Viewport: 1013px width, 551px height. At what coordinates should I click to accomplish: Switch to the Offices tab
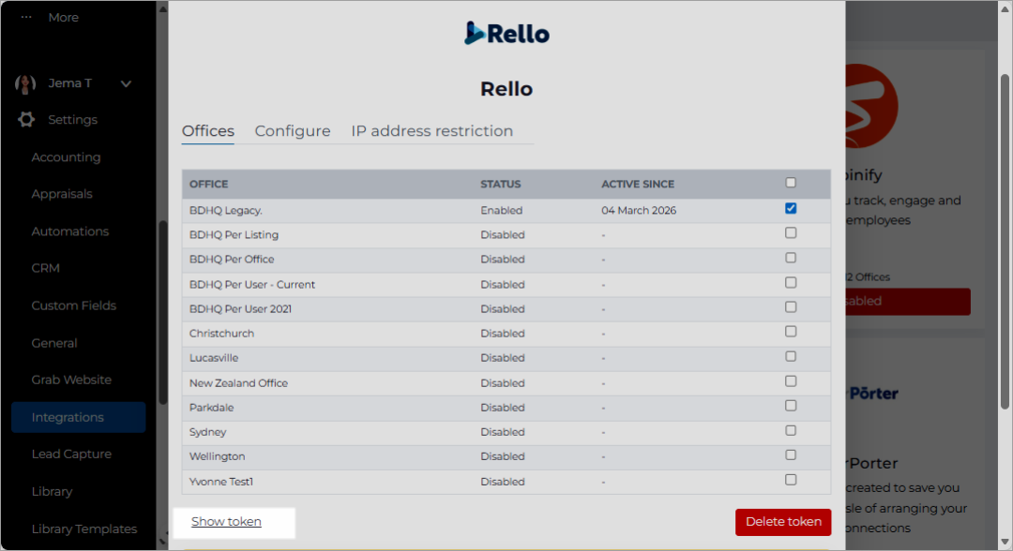pos(208,131)
